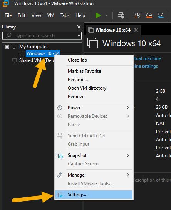The image size is (171, 210).
Task: Choose Remove from the context menu
Action: [94, 97]
